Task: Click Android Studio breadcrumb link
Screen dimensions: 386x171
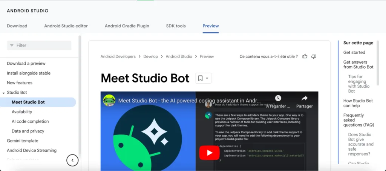Action: [x=179, y=56]
